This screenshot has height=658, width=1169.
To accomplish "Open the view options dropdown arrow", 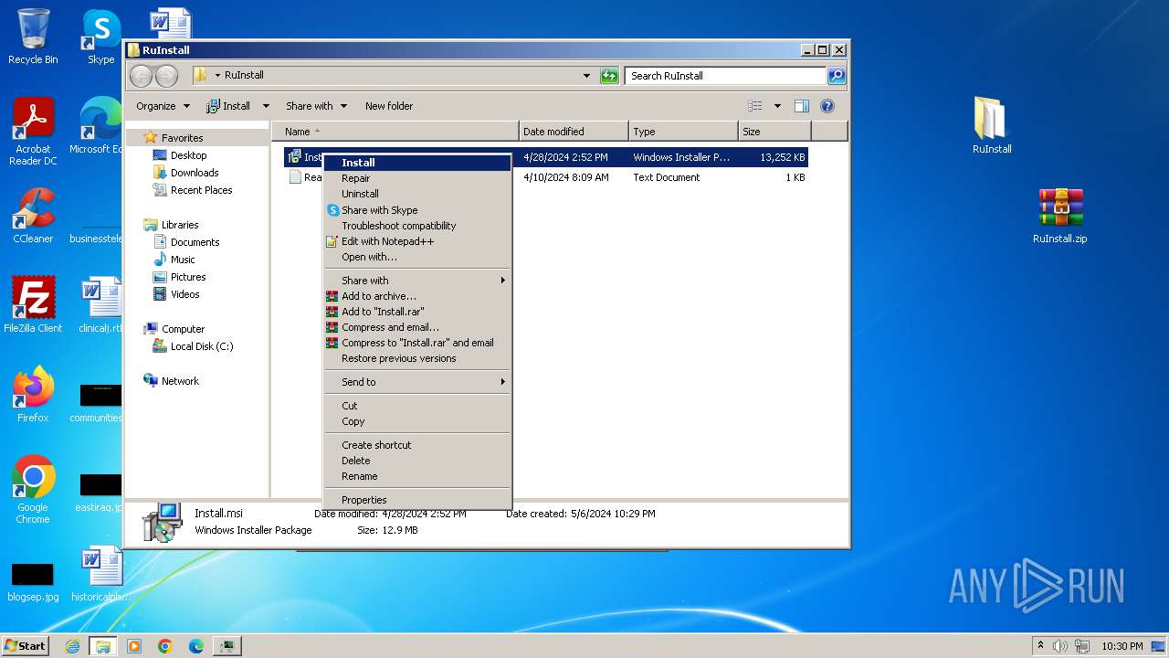I will click(777, 106).
